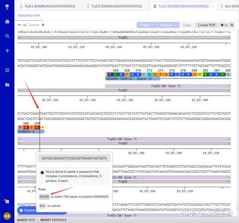Open the applications grid icon

pos(7,70)
